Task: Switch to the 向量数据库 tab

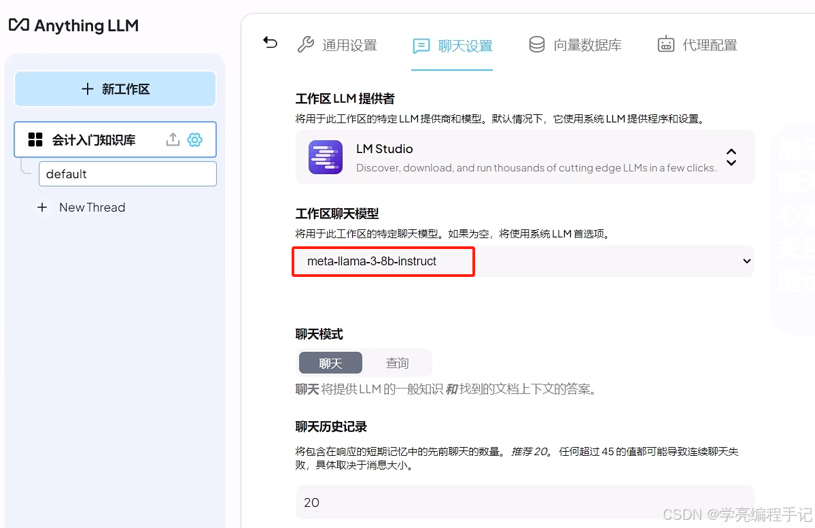Action: point(575,46)
